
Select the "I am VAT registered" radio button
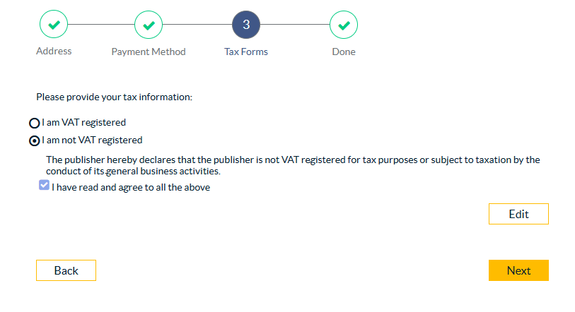(x=34, y=123)
